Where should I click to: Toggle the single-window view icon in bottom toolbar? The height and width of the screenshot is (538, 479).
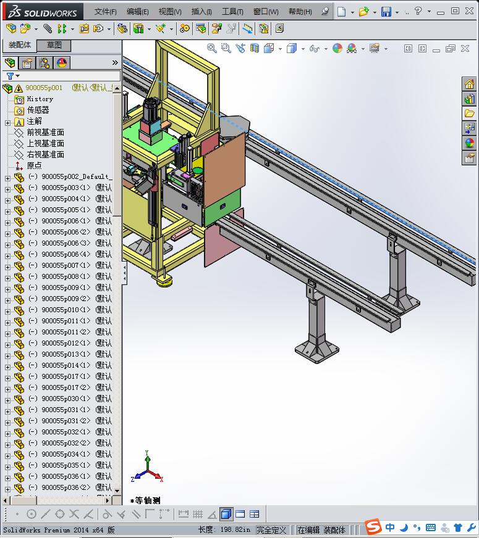tap(240, 514)
